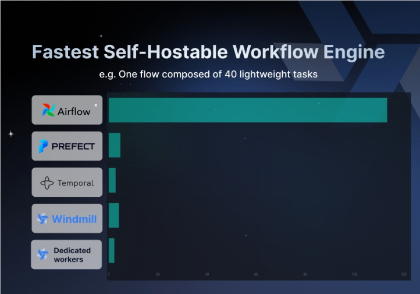
Task: Select the Temporal label card
Action: [x=67, y=182]
